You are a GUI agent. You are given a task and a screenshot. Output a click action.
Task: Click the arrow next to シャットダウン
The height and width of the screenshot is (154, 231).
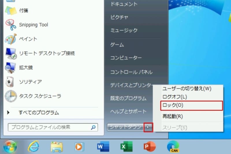tap(148, 127)
